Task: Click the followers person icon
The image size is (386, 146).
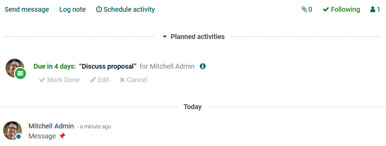Action: pos(373,10)
